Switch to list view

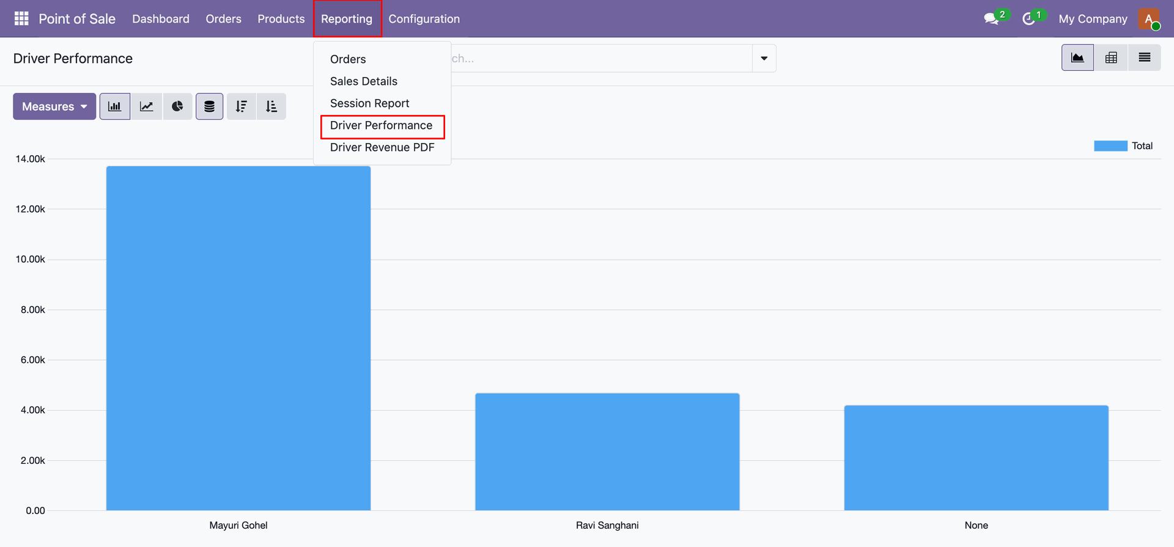coord(1145,57)
